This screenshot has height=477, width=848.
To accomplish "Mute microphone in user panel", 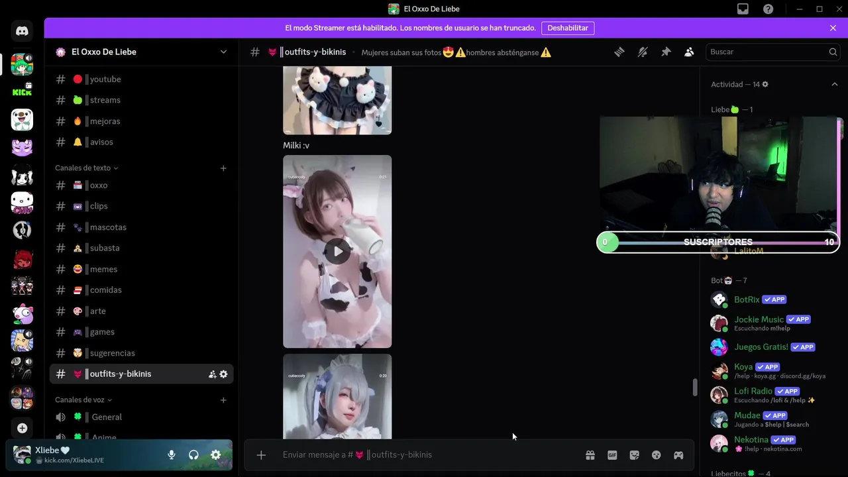I will pyautogui.click(x=172, y=454).
